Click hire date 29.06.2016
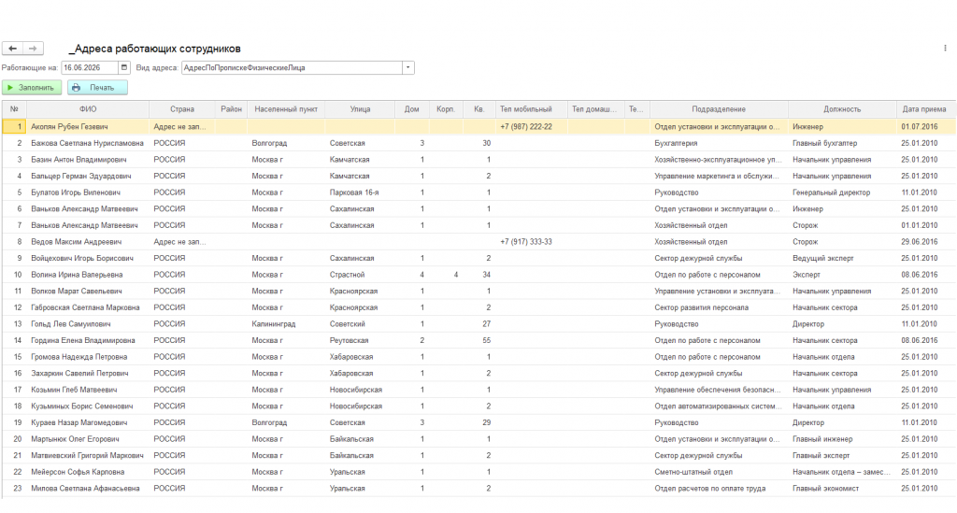Screen dimensions: 957x513 (926, 242)
